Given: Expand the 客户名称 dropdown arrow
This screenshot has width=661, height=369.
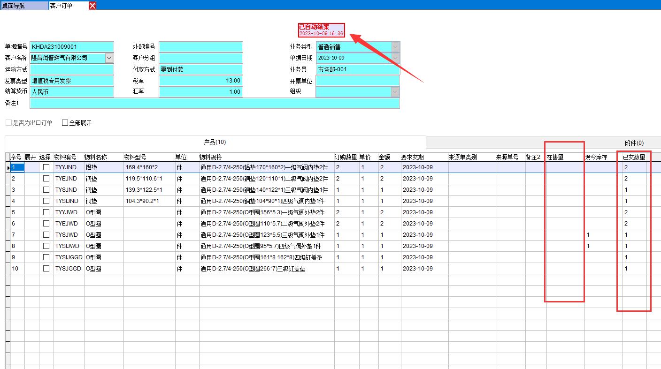Looking at the screenshot, I should pyautogui.click(x=109, y=58).
